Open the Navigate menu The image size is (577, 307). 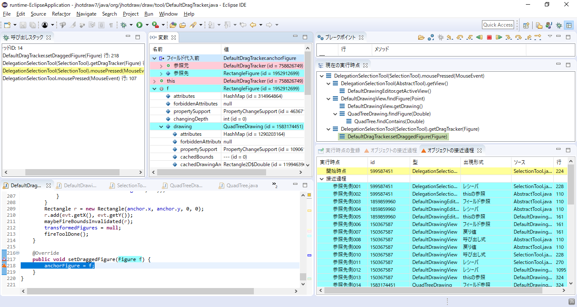(x=86, y=14)
